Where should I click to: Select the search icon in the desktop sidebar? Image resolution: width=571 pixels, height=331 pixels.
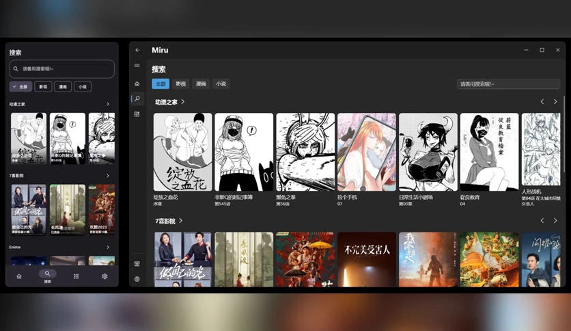[x=137, y=98]
